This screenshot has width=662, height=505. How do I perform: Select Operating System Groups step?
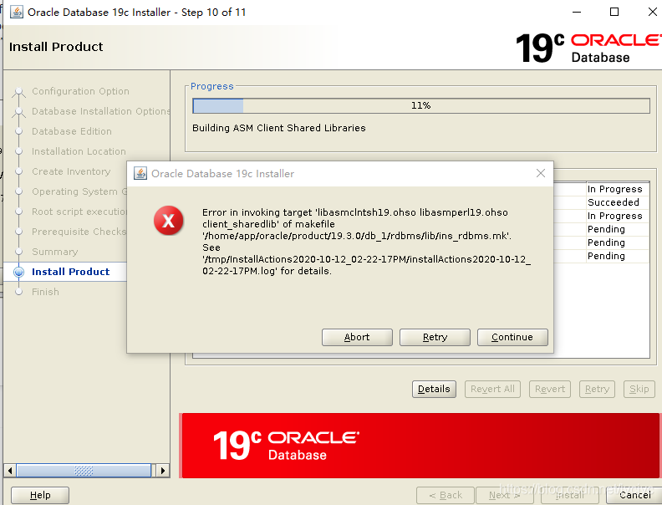click(x=79, y=191)
